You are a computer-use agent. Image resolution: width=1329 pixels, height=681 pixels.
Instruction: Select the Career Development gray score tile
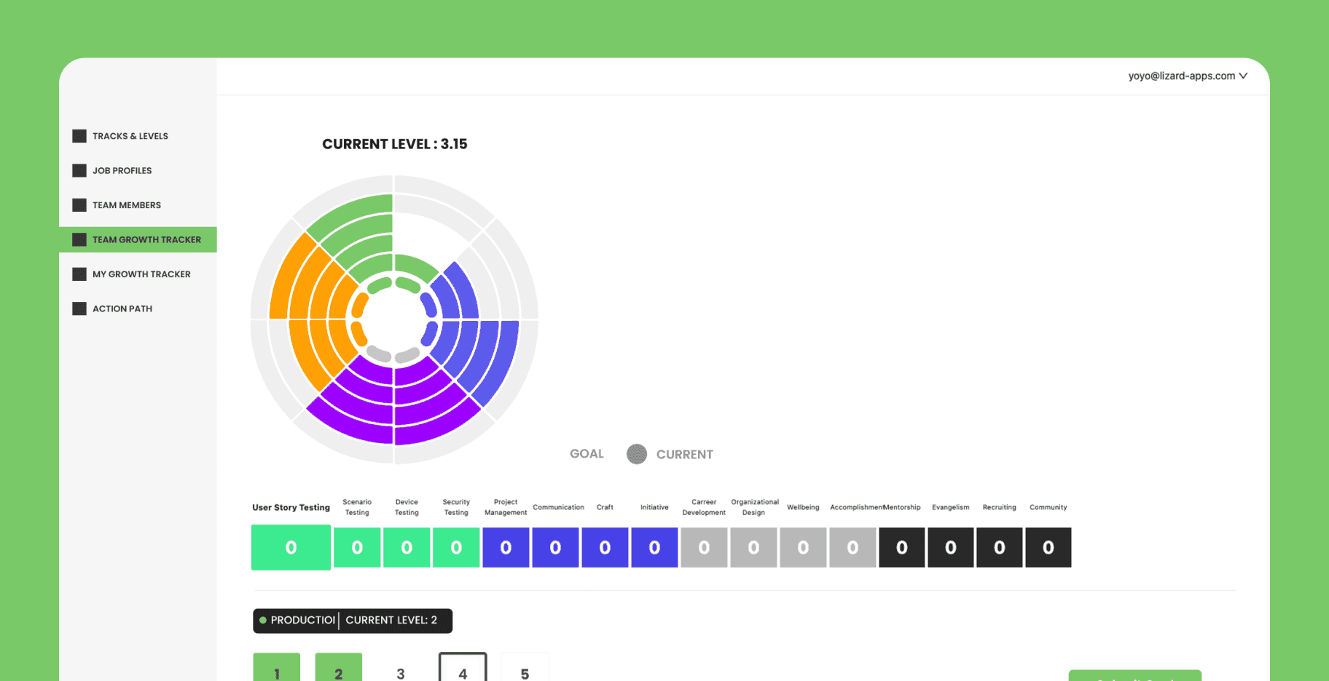pyautogui.click(x=704, y=547)
